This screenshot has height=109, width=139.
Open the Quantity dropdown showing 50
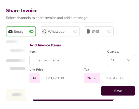pyautogui.click(x=121, y=60)
